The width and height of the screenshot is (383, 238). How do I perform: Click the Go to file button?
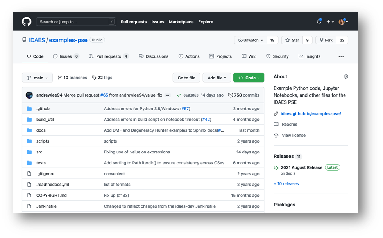tap(186, 78)
